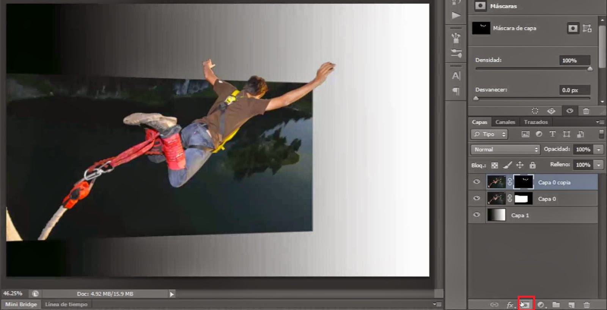Screen dimensions: 607x310
Task: Create a new layer icon
Action: [571, 305]
